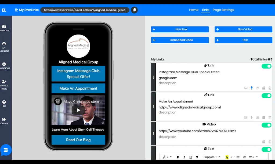Apply yellow highlight color to the text
The image size is (275, 164).
tap(227, 157)
